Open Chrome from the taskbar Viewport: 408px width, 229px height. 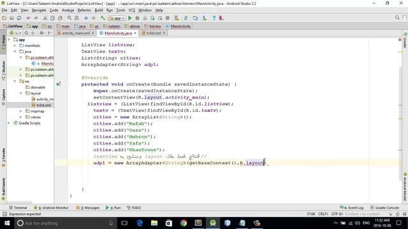pos(184,223)
